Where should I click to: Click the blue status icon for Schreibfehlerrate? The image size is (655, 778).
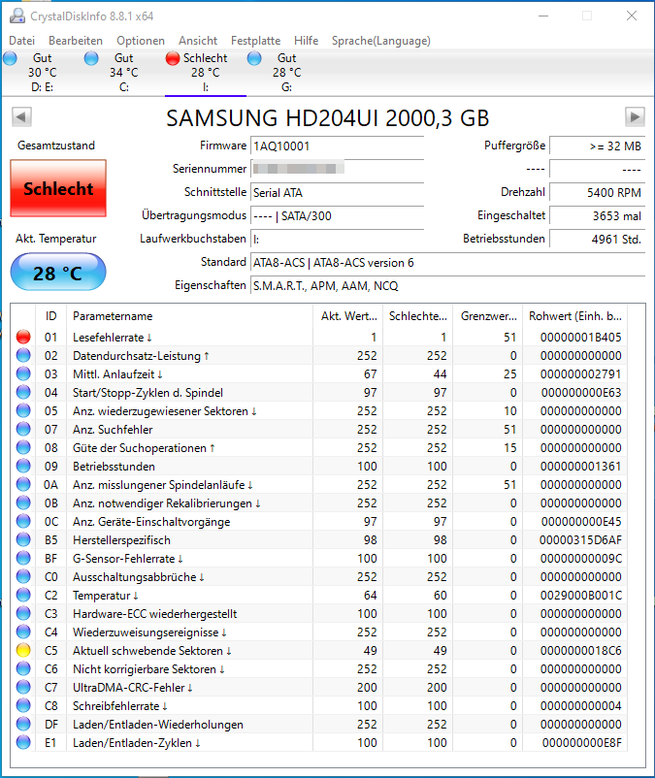tap(23, 706)
